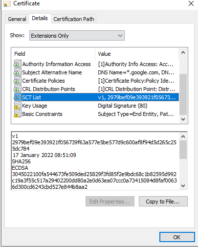This screenshot has width=198, height=247.
Task: Click the SCT List row icon
Action: click(x=18, y=97)
